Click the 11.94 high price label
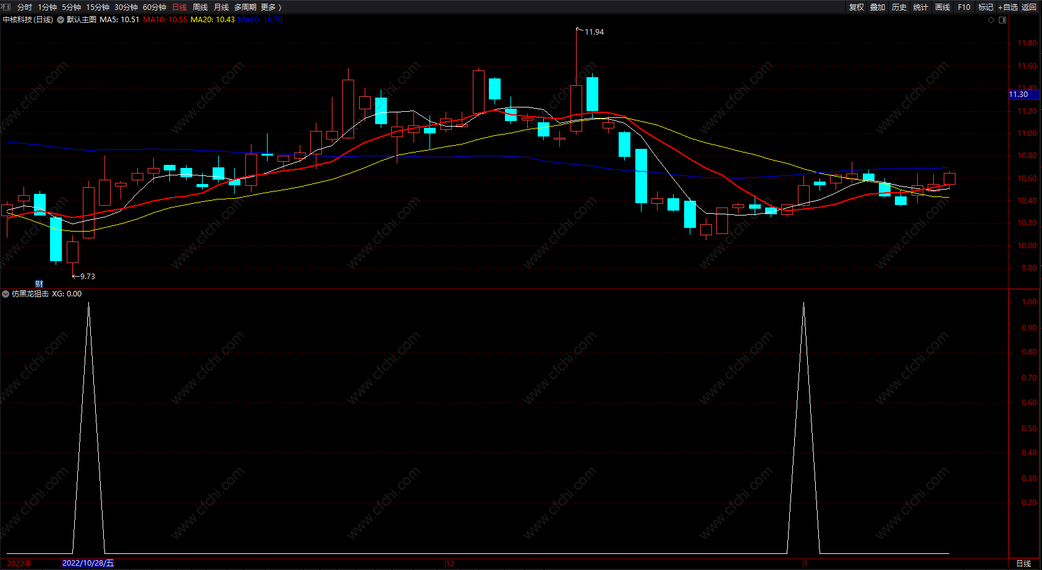Image resolution: width=1042 pixels, height=570 pixels. (594, 32)
